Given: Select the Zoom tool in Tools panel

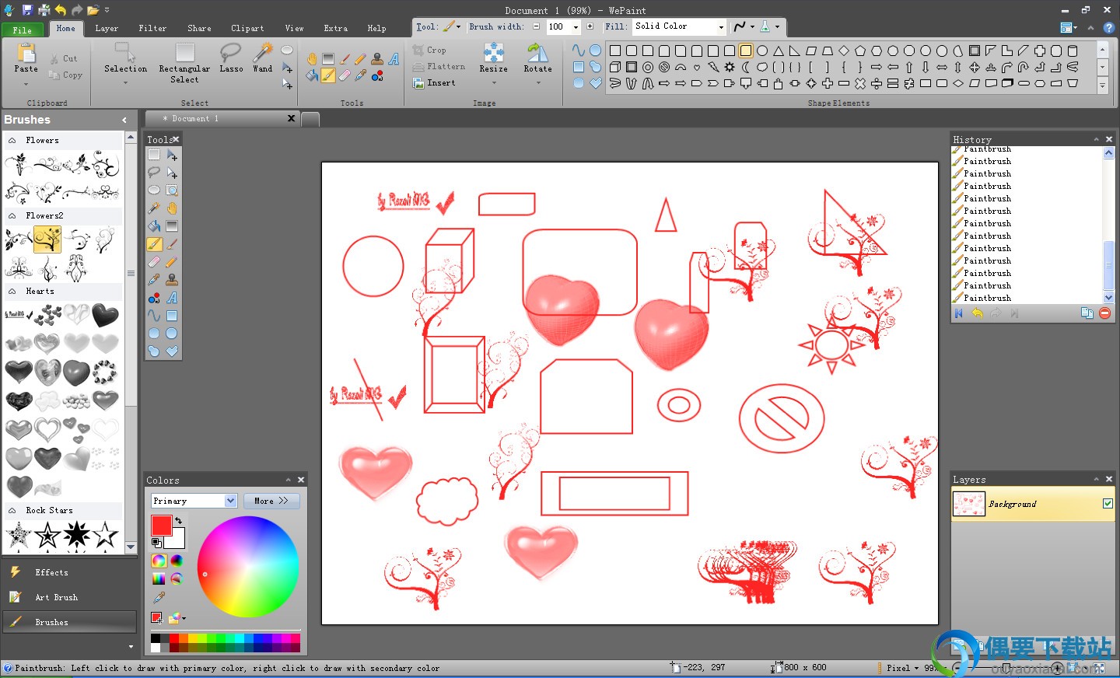Looking at the screenshot, I should pos(172,190).
